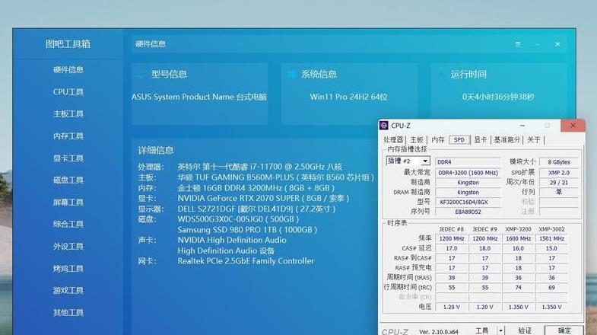Click the graphics line GeForce RTX 2070 SUPER

[x=263, y=199]
